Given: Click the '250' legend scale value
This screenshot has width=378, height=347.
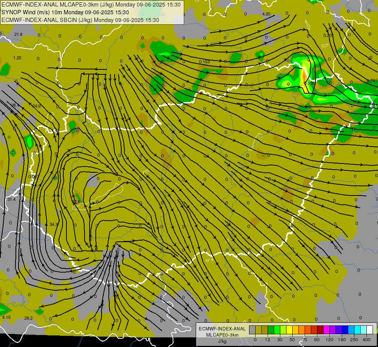Looking at the screenshot, I should click(354, 340).
